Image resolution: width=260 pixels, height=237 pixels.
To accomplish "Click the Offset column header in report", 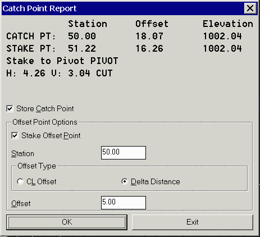I will click(x=152, y=24).
